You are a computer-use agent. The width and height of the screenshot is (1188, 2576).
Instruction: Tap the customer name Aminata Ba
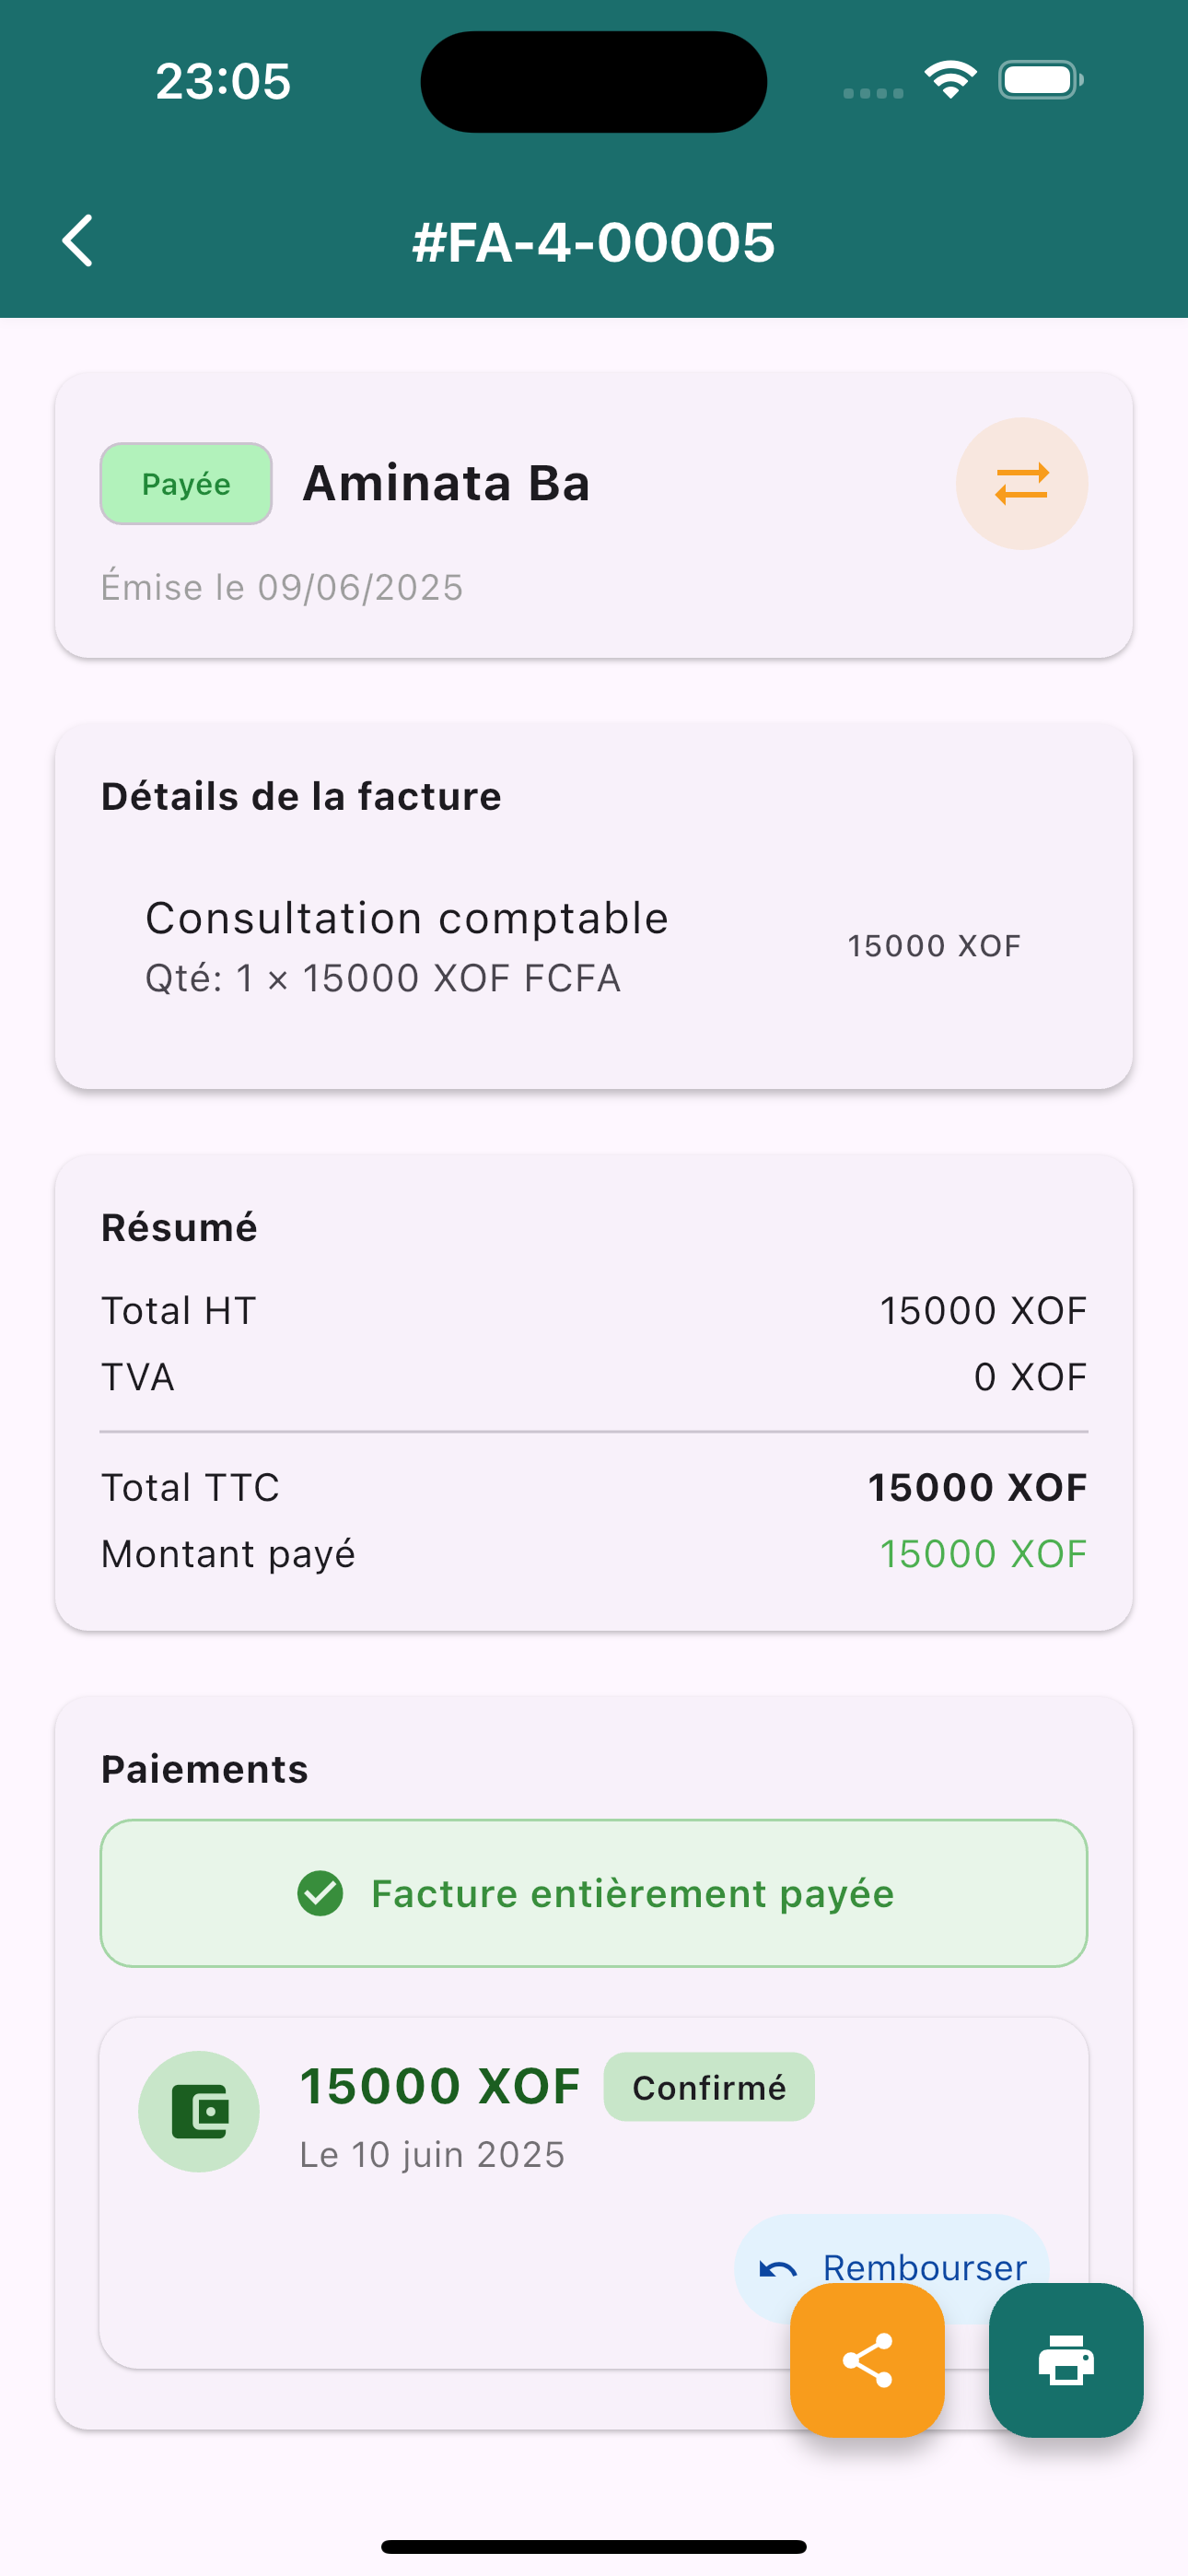click(446, 484)
